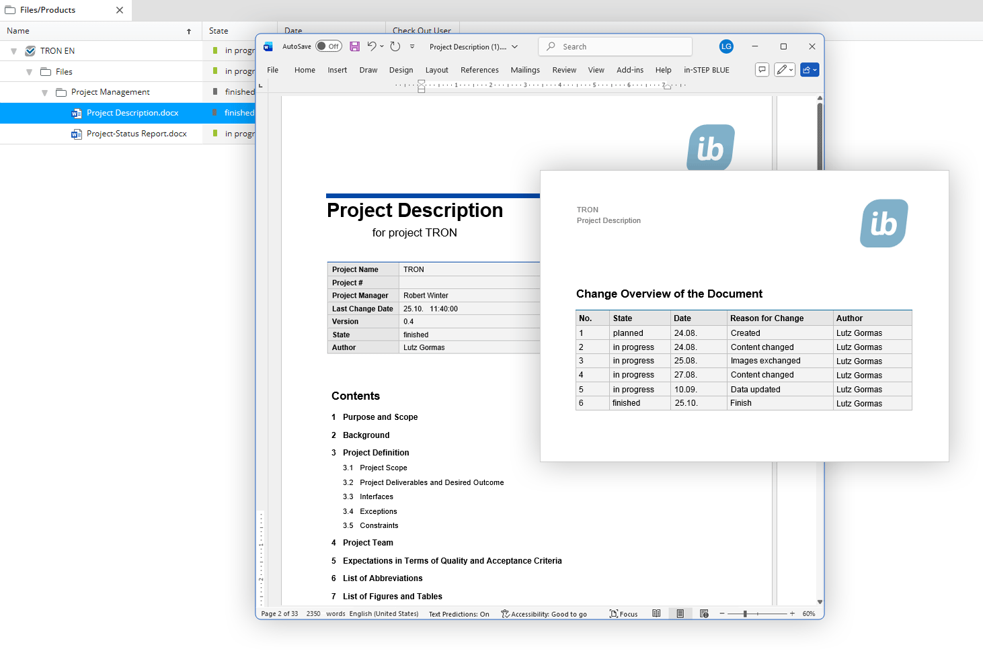The width and height of the screenshot is (983, 655).
Task: Click the Undo arrow icon
Action: click(x=372, y=46)
